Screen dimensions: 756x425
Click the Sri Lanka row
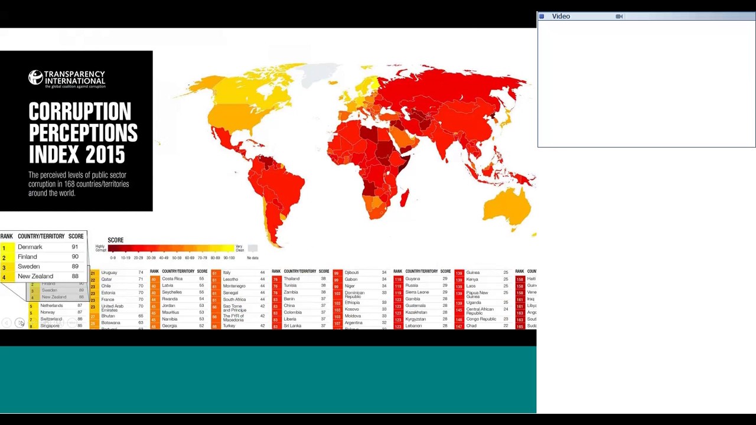click(300, 326)
